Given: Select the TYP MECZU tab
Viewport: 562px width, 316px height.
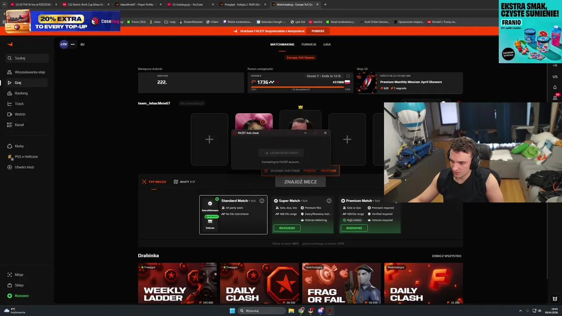Looking at the screenshot, I should (154, 182).
